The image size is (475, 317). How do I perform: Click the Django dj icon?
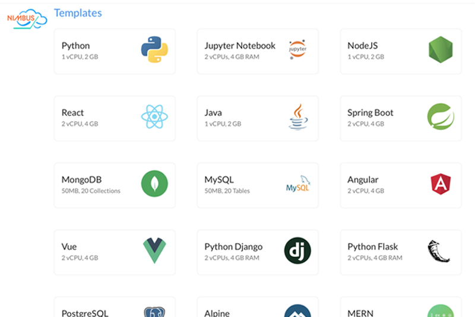click(297, 251)
